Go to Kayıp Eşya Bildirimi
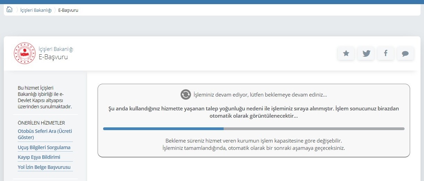 click(39, 157)
